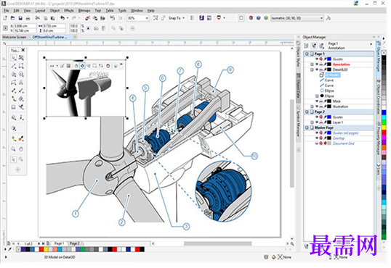
Task: Open the Isometric projection dropdown
Action: click(x=321, y=18)
